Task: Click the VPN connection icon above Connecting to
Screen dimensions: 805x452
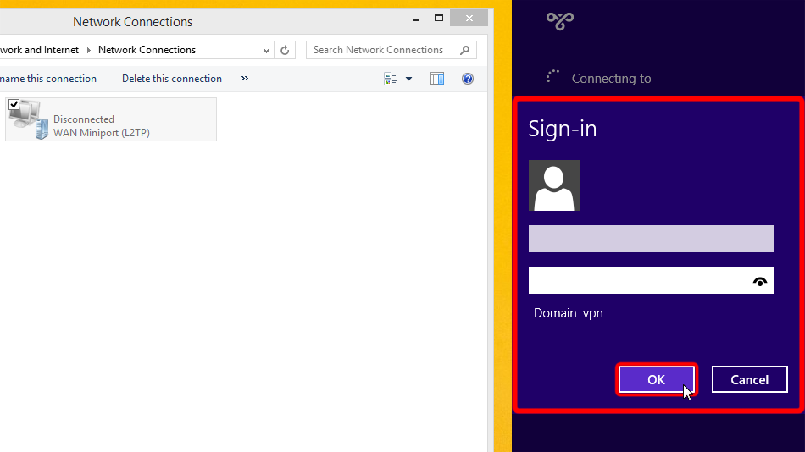Action: (x=559, y=21)
